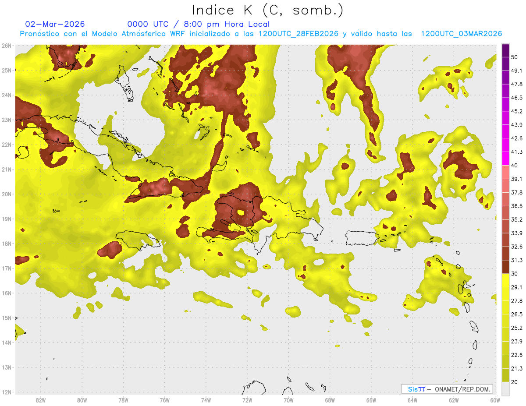Click the color bar label '42.6'
The image size is (526, 406).
point(517,138)
